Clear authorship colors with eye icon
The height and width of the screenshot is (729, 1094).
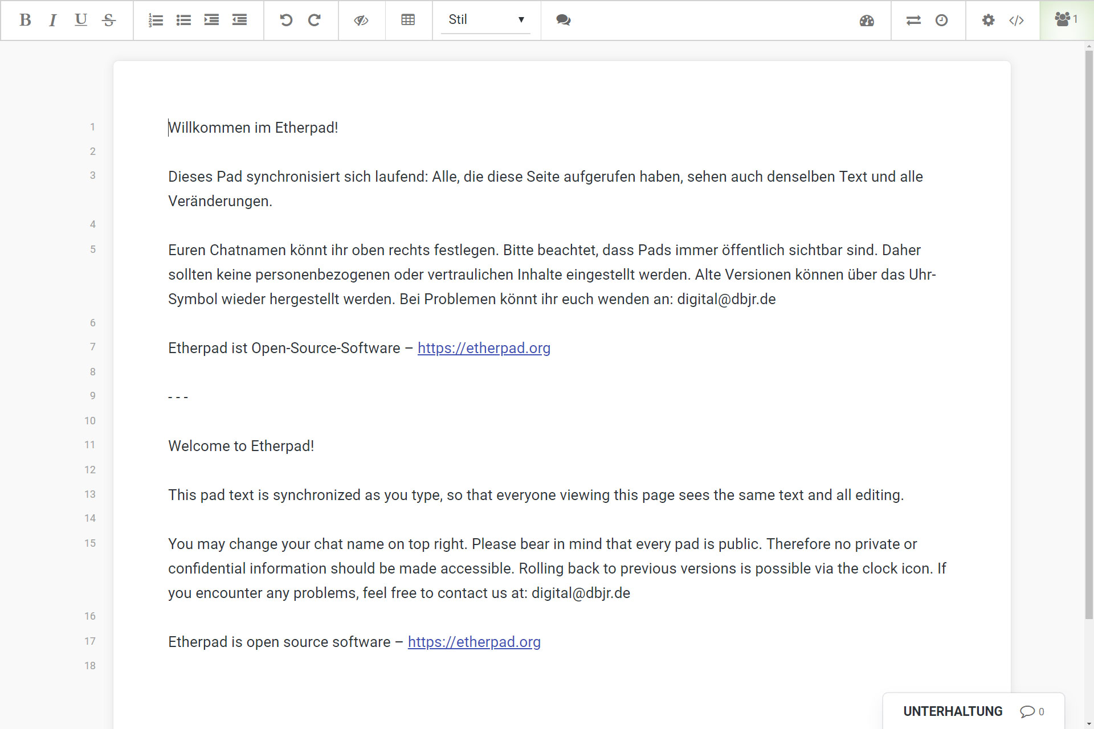pyautogui.click(x=361, y=20)
